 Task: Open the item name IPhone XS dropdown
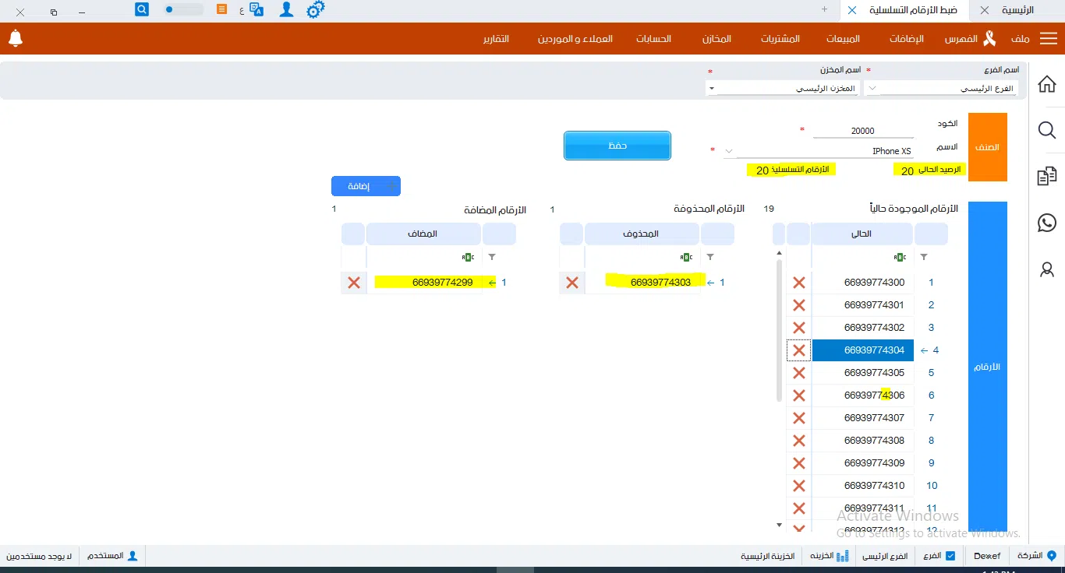[x=728, y=151]
